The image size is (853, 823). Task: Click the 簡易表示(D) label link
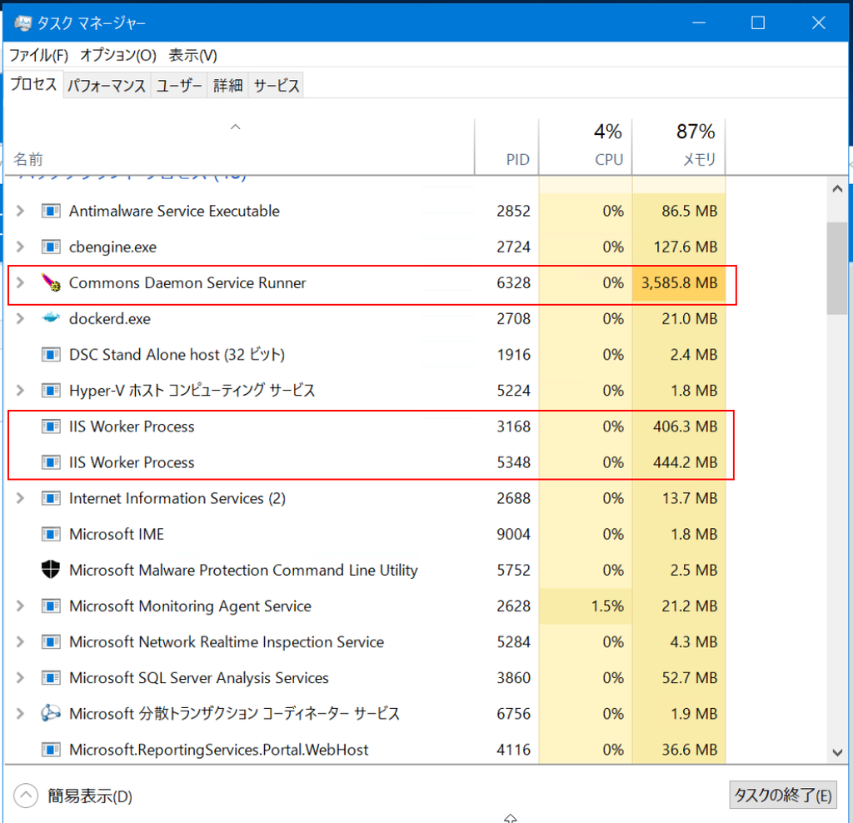[90, 796]
